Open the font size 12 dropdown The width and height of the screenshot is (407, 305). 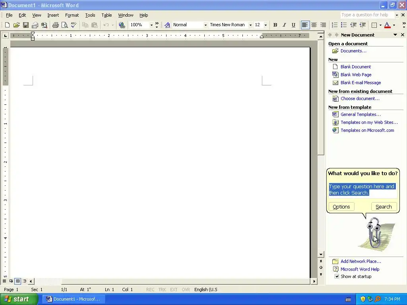tap(265, 25)
